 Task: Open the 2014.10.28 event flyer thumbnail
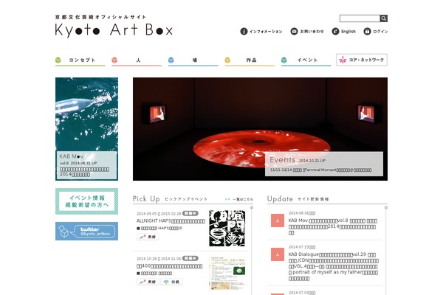click(x=227, y=274)
